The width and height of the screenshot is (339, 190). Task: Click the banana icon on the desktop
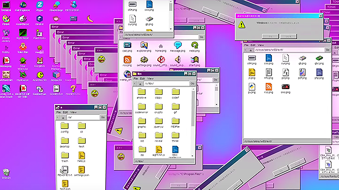pos(90,19)
